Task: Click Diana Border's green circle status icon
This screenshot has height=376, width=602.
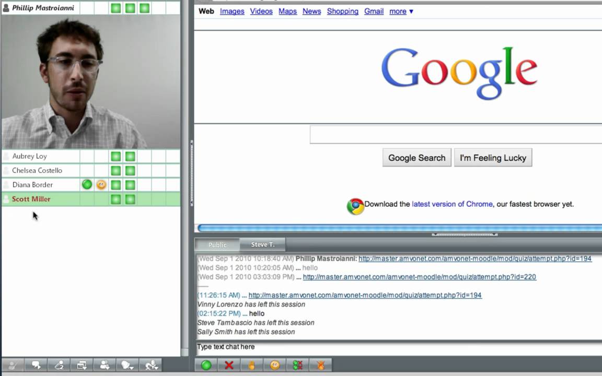Action: [x=87, y=184]
